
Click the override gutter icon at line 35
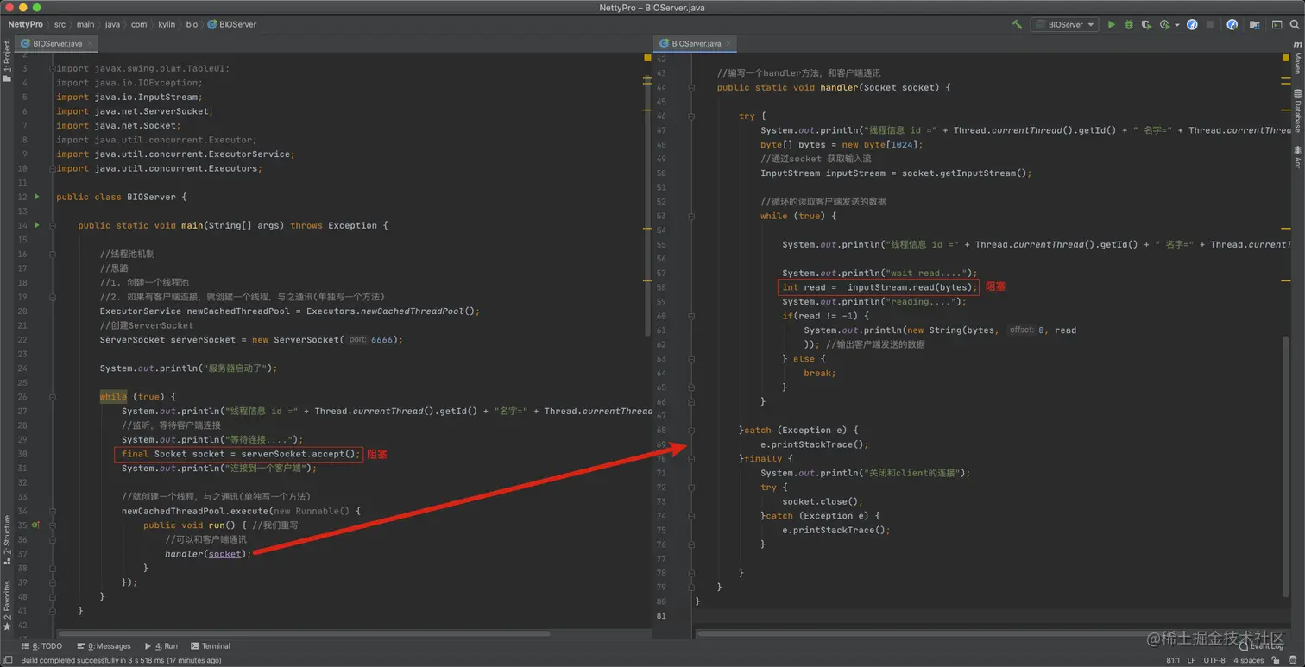[35, 525]
